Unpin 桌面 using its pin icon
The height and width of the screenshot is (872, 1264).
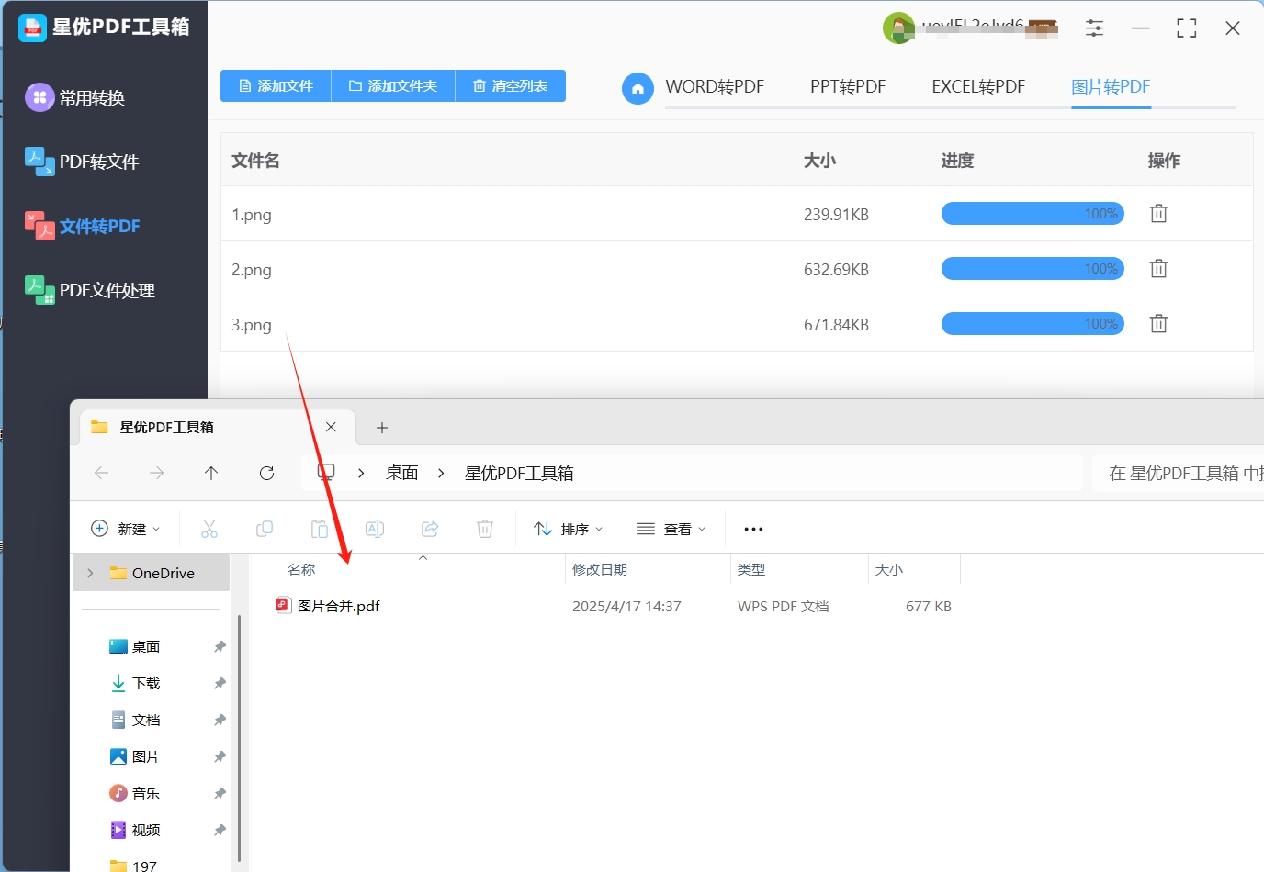click(220, 646)
